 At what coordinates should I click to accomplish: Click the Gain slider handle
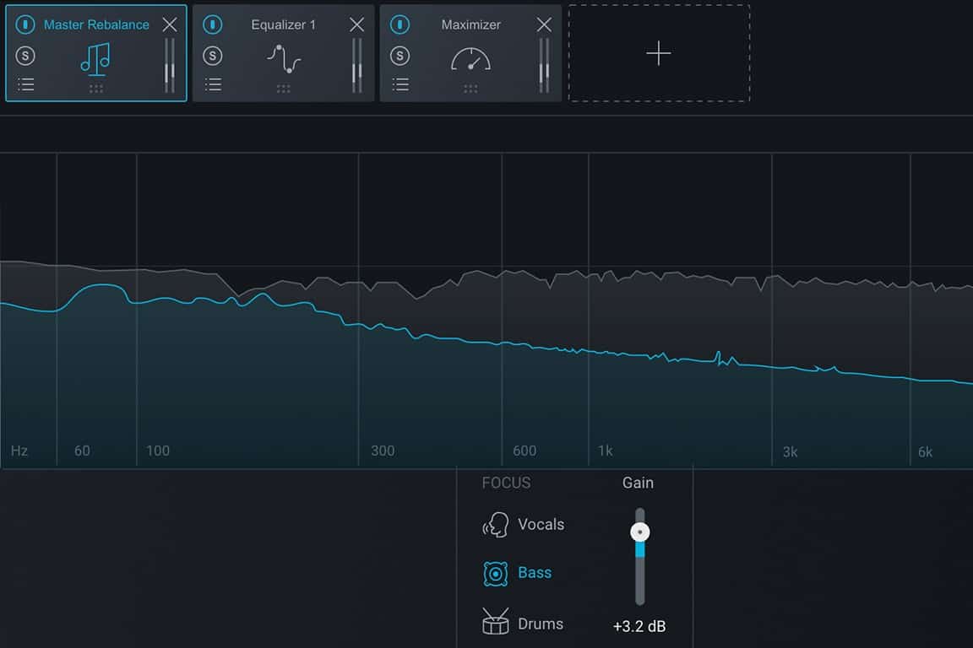(x=640, y=532)
